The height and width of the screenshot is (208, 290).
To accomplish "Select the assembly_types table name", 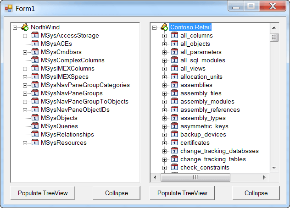I will [203, 118].
